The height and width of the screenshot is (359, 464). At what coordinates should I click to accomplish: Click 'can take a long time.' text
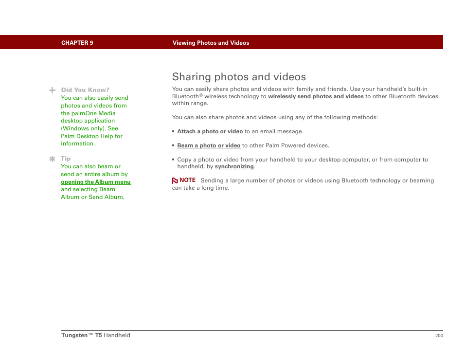point(201,188)
